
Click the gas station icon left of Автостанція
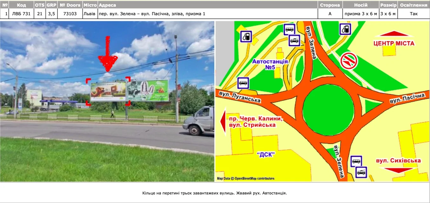coord(246,36)
